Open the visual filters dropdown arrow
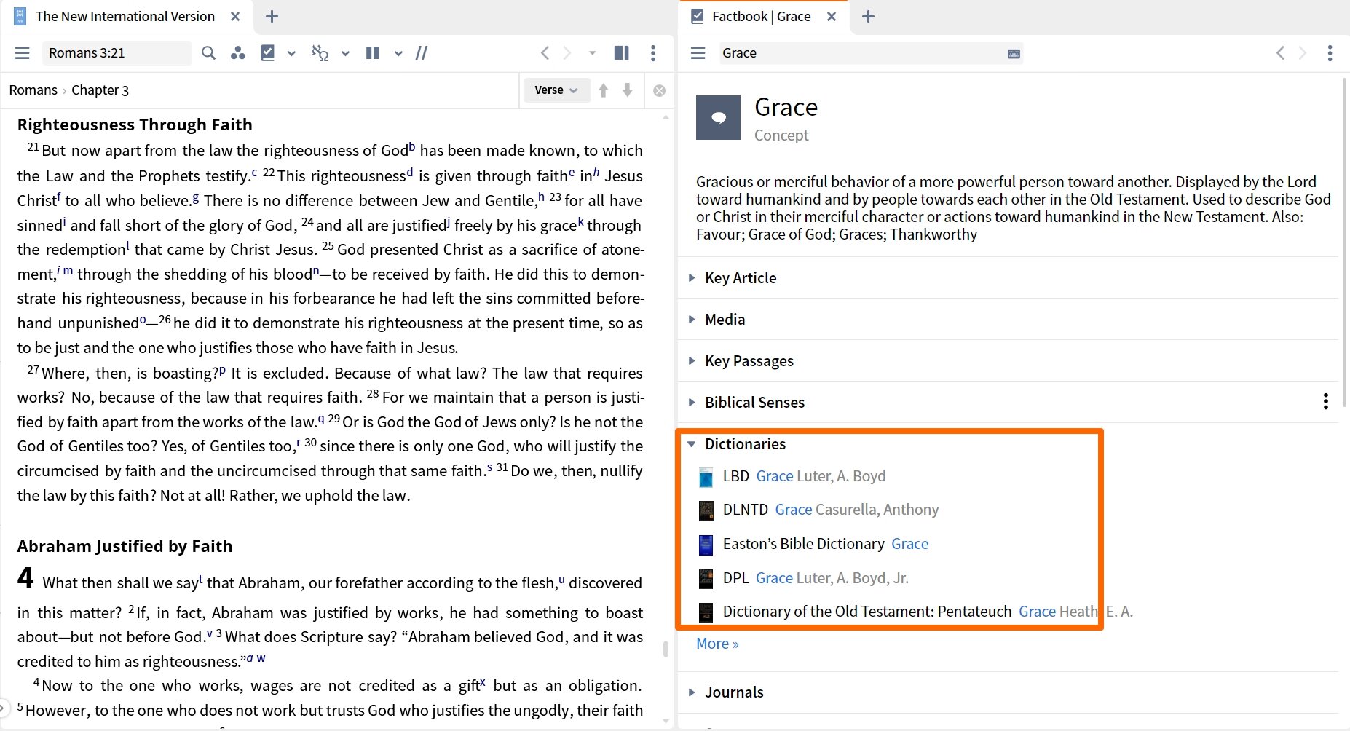Image resolution: width=1350 pixels, height=731 pixels. 291,53
